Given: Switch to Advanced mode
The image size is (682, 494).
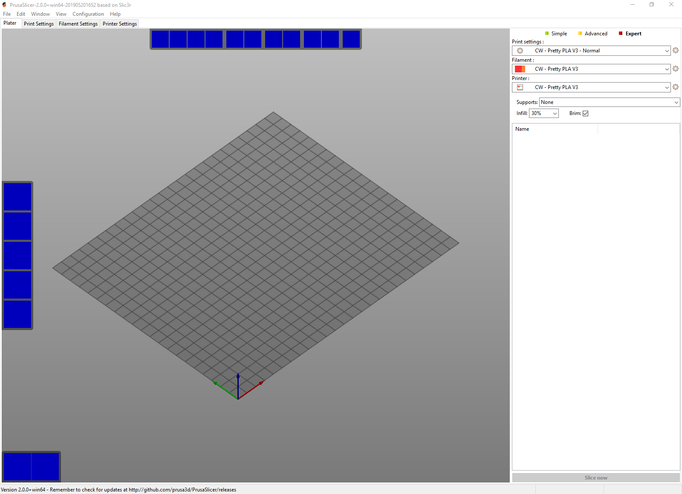Looking at the screenshot, I should pyautogui.click(x=592, y=34).
